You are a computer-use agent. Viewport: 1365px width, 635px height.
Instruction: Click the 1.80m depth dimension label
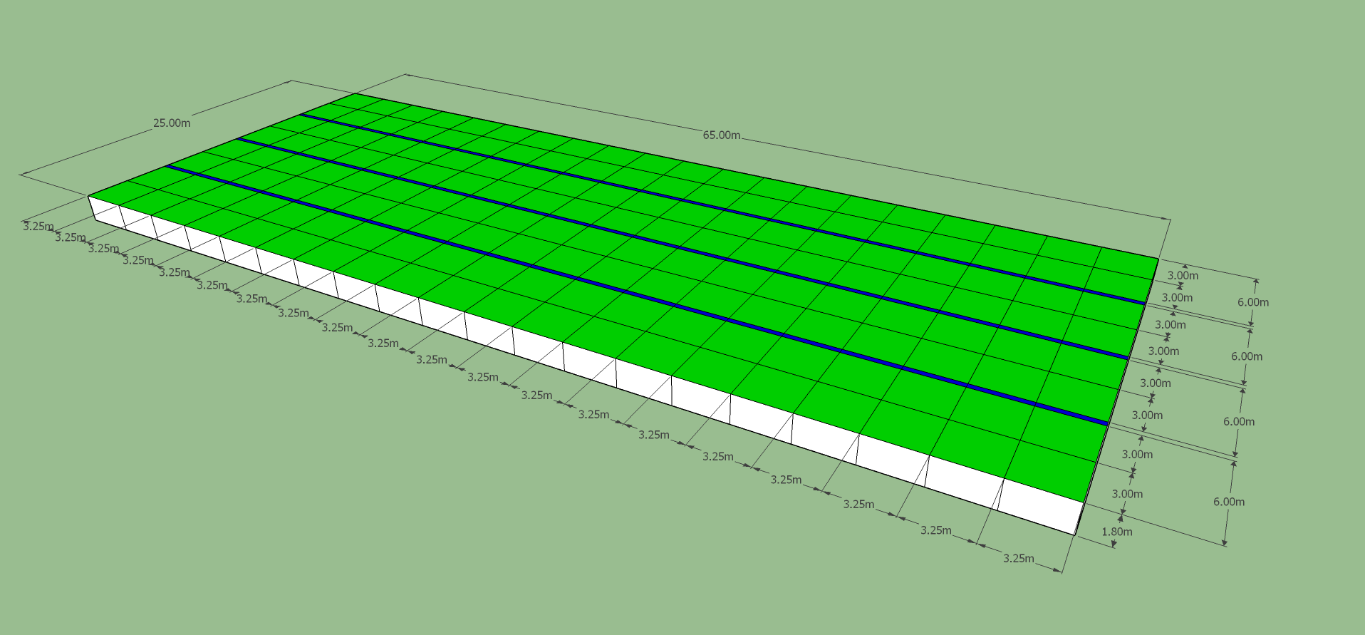pos(1116,532)
